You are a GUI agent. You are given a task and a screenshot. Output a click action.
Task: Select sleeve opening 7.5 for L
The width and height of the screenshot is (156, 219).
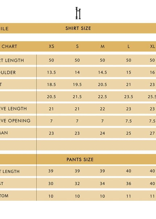128,121
